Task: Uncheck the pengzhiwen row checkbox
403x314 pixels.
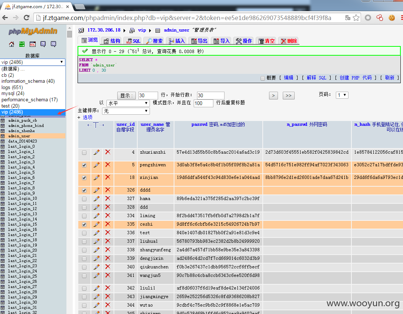Action: pos(84,165)
